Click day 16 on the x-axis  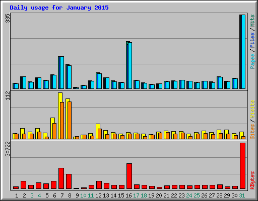point(128,195)
